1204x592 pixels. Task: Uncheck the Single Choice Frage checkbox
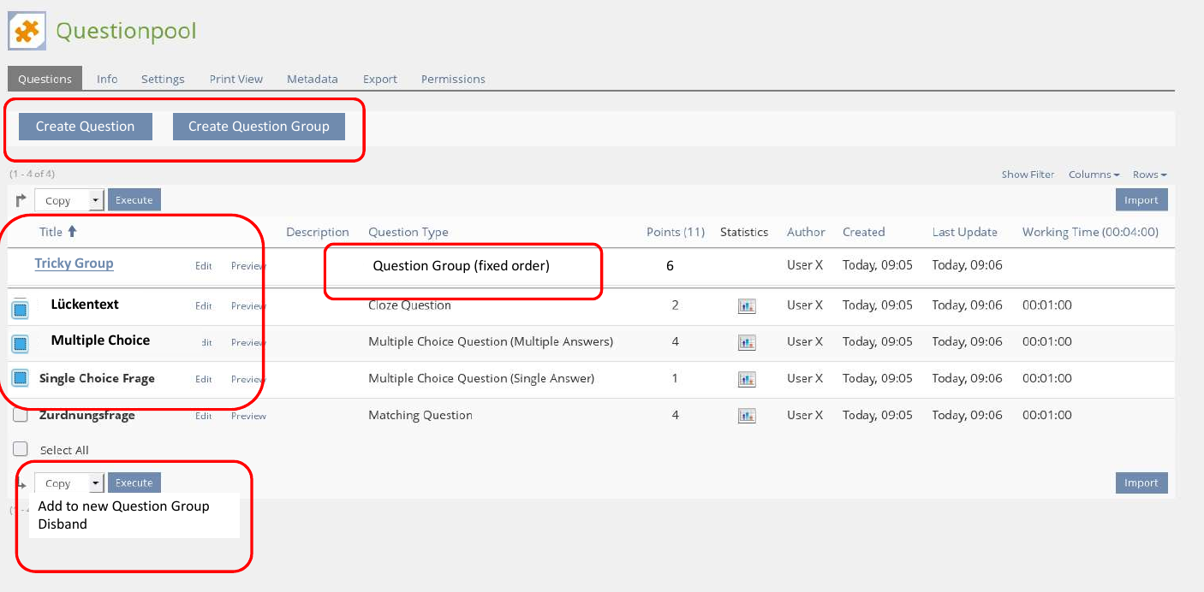[x=21, y=378]
